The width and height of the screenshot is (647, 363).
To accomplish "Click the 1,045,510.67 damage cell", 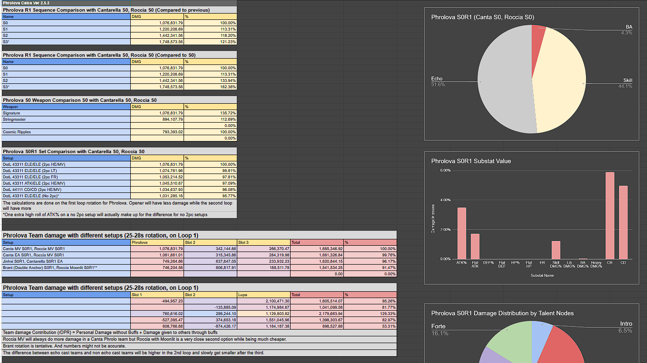I will tap(157, 183).
